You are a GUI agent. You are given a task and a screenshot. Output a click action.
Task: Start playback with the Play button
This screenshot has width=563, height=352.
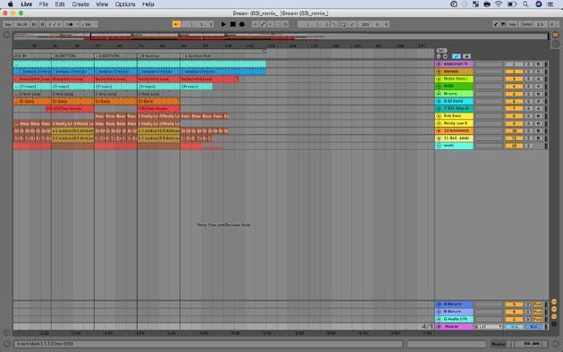(223, 24)
